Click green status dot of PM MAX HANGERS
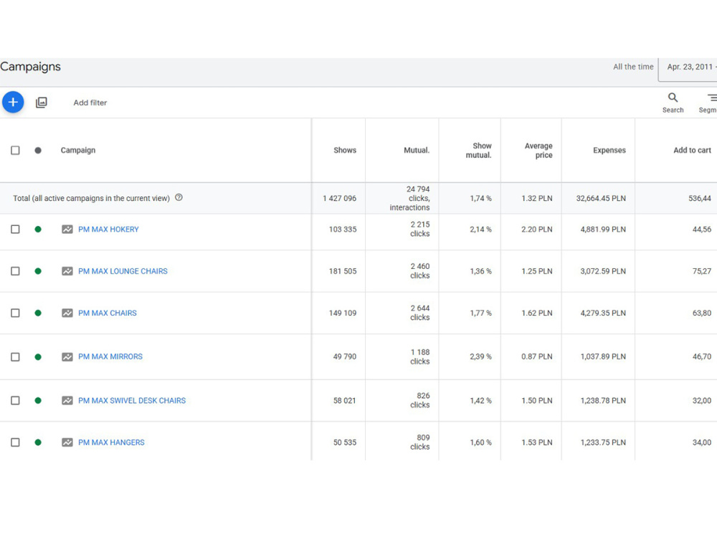The image size is (717, 538). 38,443
